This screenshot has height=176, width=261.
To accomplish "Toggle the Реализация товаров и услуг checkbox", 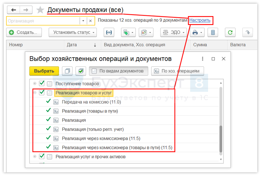I will click(42, 92).
